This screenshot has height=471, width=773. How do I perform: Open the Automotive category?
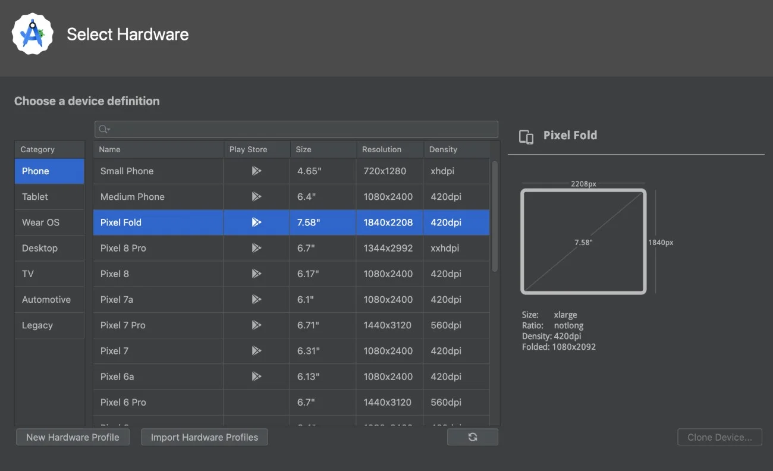(49, 300)
